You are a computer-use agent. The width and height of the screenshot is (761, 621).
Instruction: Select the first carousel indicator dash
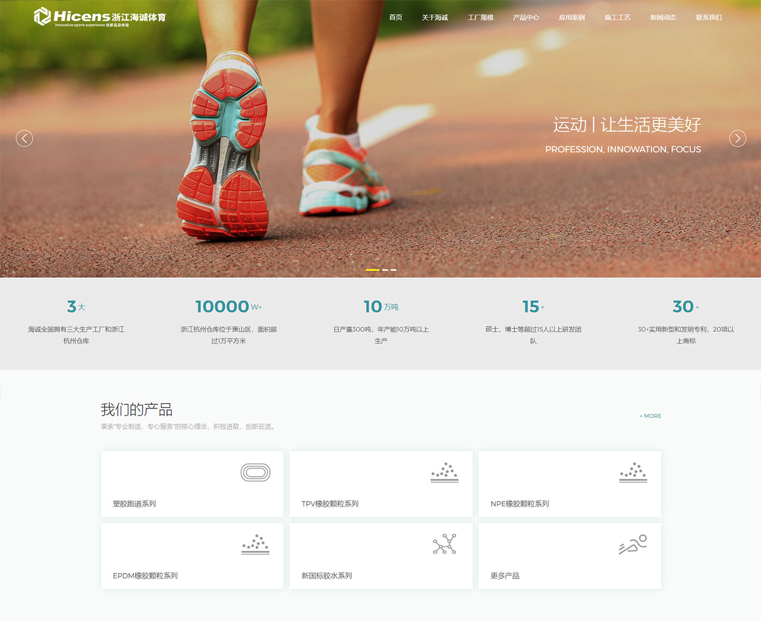[372, 270]
